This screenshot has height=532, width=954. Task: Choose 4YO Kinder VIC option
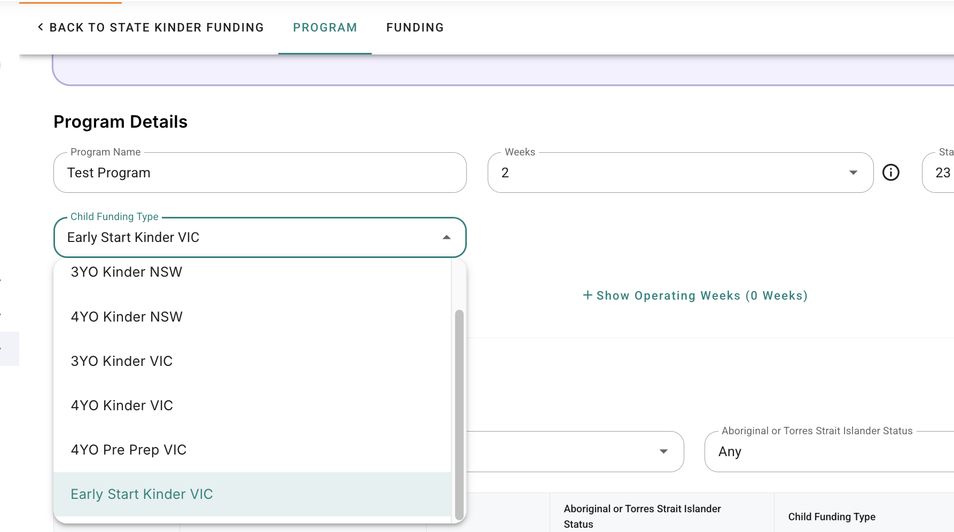point(252,405)
